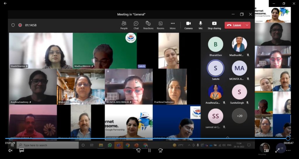
Task: Expand the Leave button dropdown arrow
Action: [247, 25]
